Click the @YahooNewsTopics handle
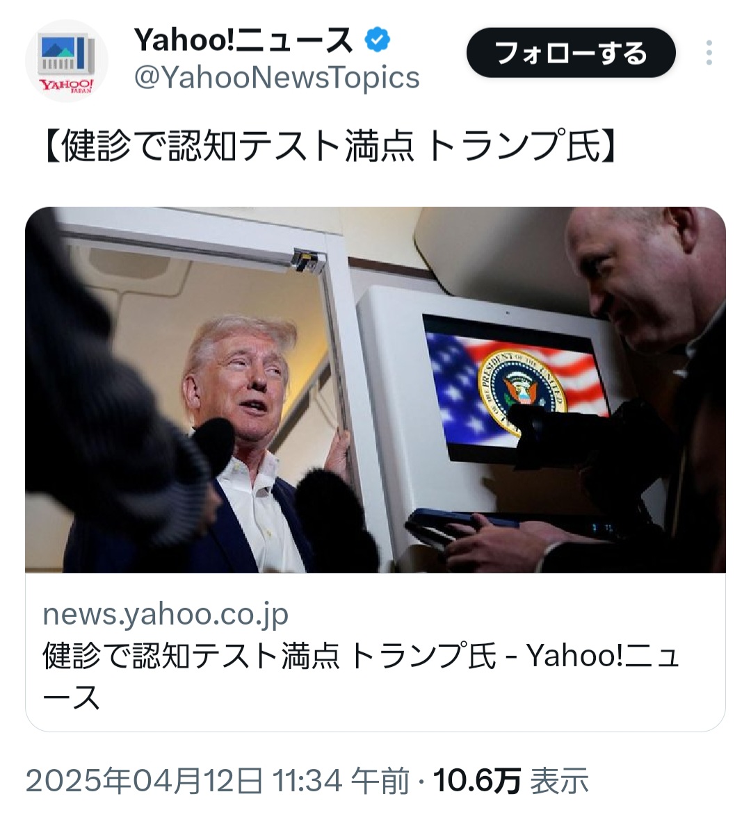Viewport: 751px width, 817px height. point(277,78)
